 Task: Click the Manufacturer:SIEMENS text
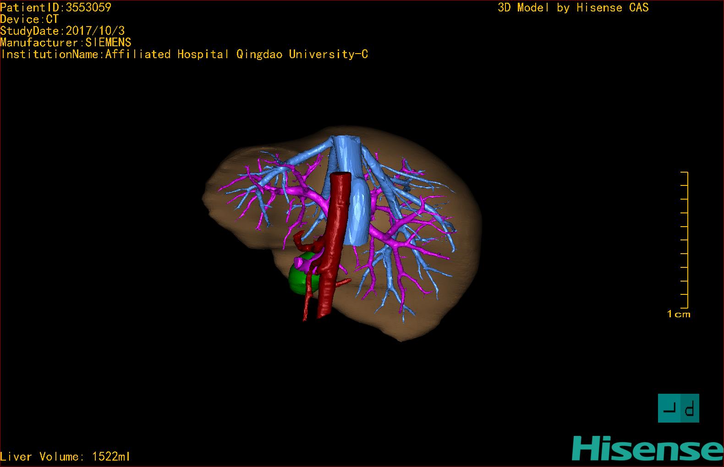click(x=66, y=43)
